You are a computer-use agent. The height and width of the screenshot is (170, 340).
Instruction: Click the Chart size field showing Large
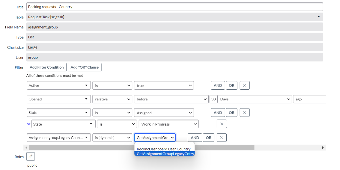pos(175,47)
